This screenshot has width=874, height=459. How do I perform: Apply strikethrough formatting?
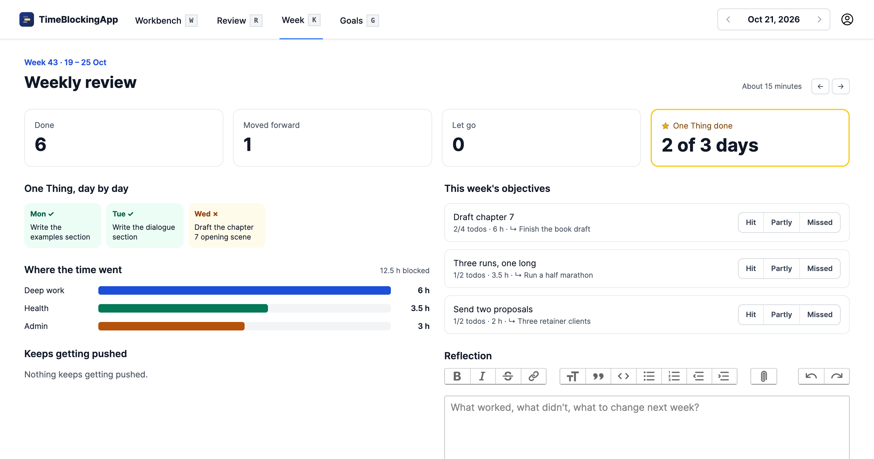point(508,376)
